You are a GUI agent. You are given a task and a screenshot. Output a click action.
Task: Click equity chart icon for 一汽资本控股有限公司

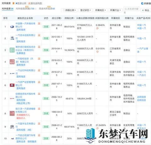tap(39, 35)
